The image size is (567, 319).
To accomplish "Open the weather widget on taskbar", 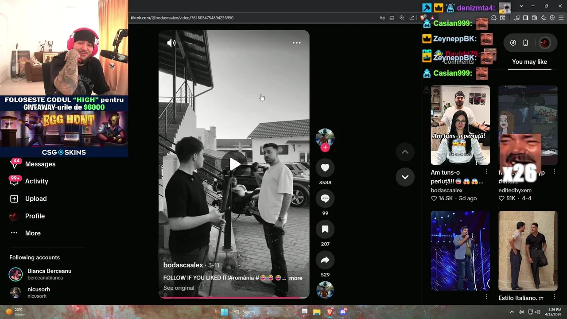I will [x=16, y=312].
